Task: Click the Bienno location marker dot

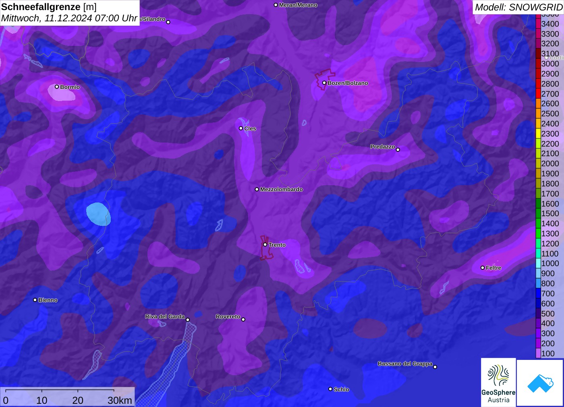Action: pos(35,300)
